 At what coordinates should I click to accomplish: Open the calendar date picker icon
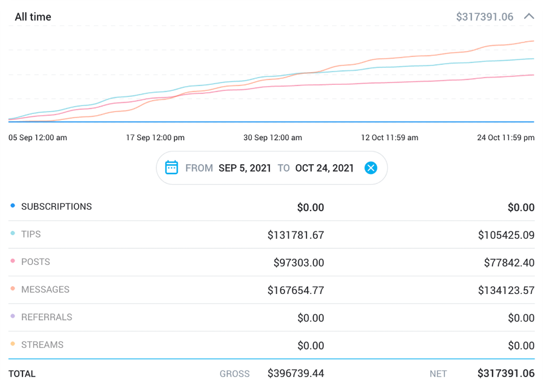172,168
